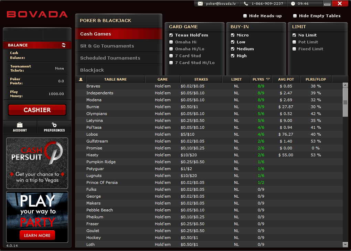Viewport: 351px width, 251px height.
Task: Select the Burnie table
Action: (x=209, y=107)
